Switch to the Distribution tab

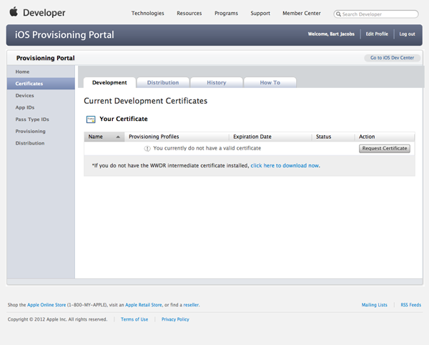pyautogui.click(x=163, y=83)
